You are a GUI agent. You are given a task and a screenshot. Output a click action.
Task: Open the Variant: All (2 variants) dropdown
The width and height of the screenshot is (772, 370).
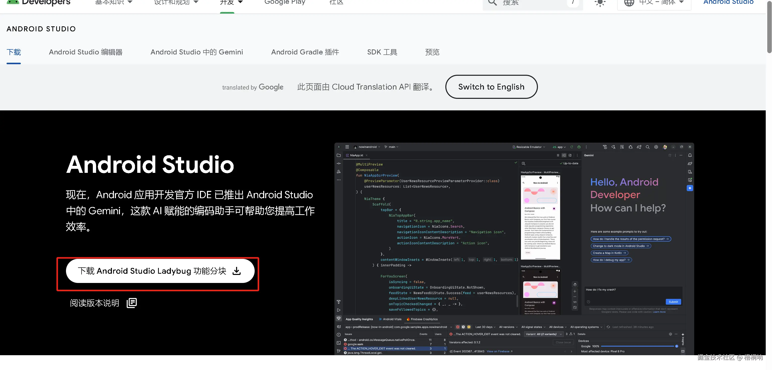coord(544,334)
